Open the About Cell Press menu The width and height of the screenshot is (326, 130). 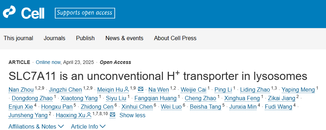tap(175, 38)
